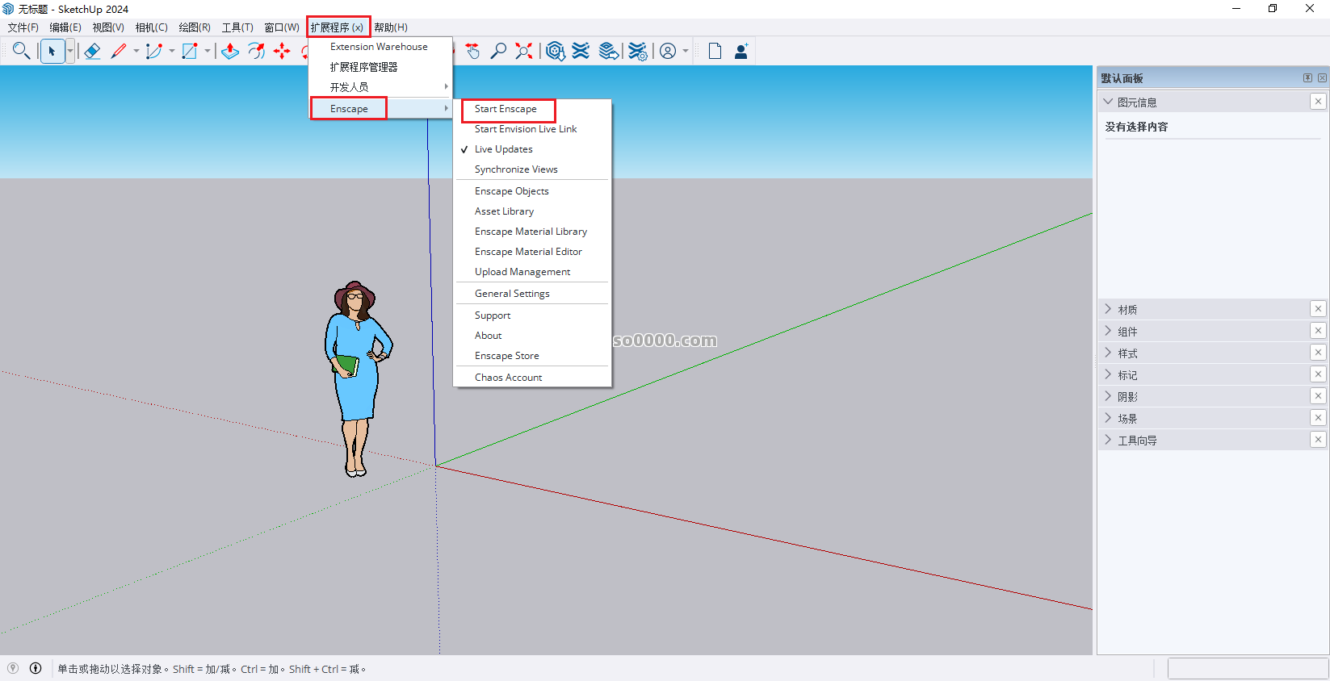The height and width of the screenshot is (681, 1330).
Task: Choose Extension Warehouse from the menu
Action: coord(380,47)
